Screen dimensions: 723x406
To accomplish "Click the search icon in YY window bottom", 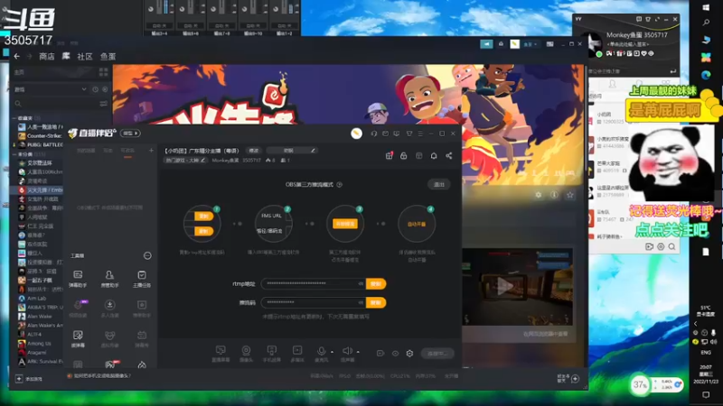I will tap(671, 246).
